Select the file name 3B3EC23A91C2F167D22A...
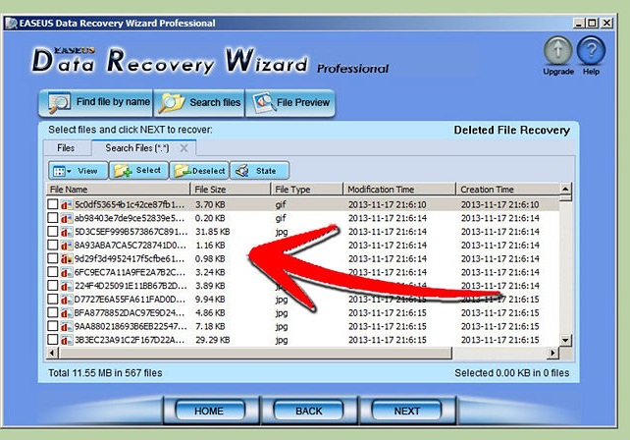 pos(130,340)
